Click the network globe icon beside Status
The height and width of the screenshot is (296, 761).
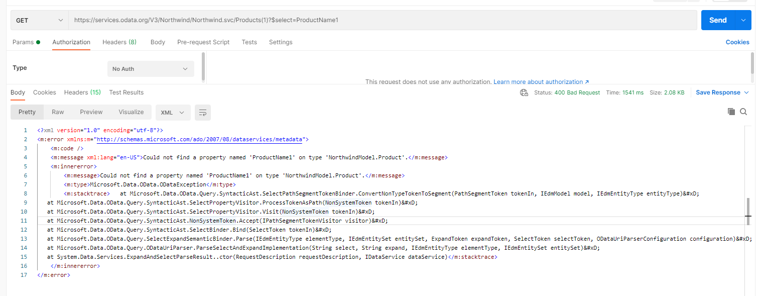[524, 92]
